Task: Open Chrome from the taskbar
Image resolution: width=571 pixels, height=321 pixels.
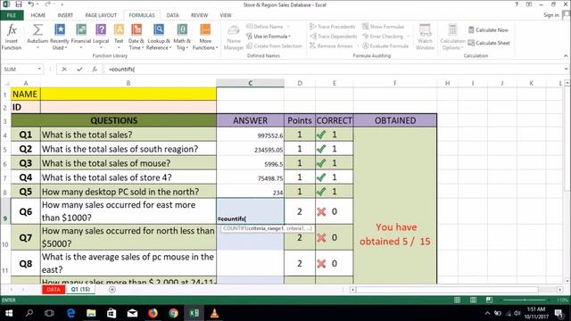Action: click(173, 313)
